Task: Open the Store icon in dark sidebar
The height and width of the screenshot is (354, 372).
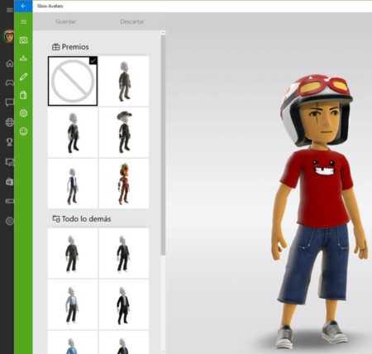Action: tap(10, 182)
